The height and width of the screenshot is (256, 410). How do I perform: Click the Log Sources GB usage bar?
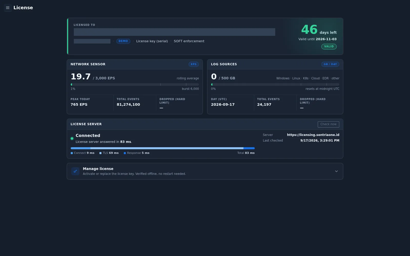[x=275, y=84]
